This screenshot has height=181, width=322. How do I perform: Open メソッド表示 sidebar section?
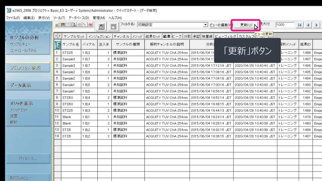pos(21,104)
